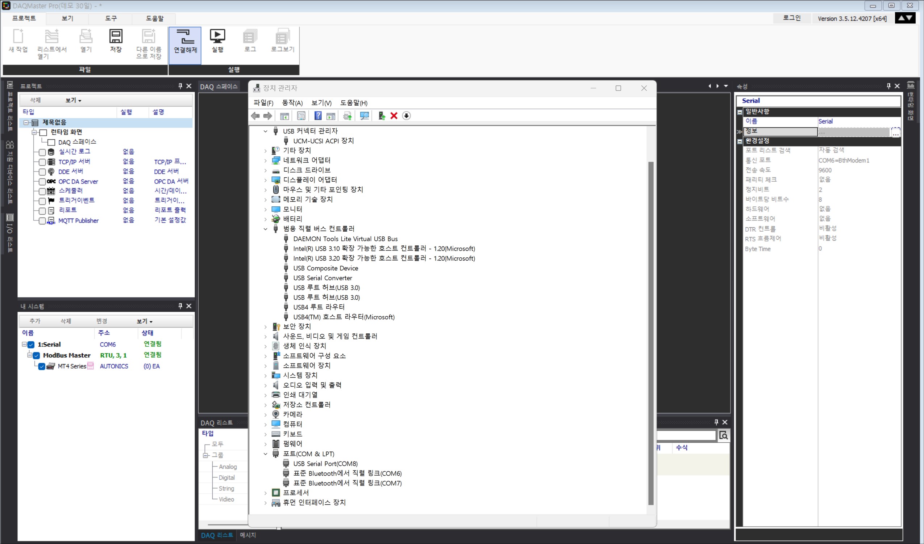Uncheck the 1:Serial checkbox
The image size is (924, 544).
click(31, 345)
